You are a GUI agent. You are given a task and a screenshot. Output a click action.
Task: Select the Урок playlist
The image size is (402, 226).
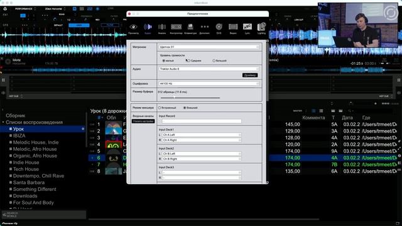pyautogui.click(x=43, y=129)
